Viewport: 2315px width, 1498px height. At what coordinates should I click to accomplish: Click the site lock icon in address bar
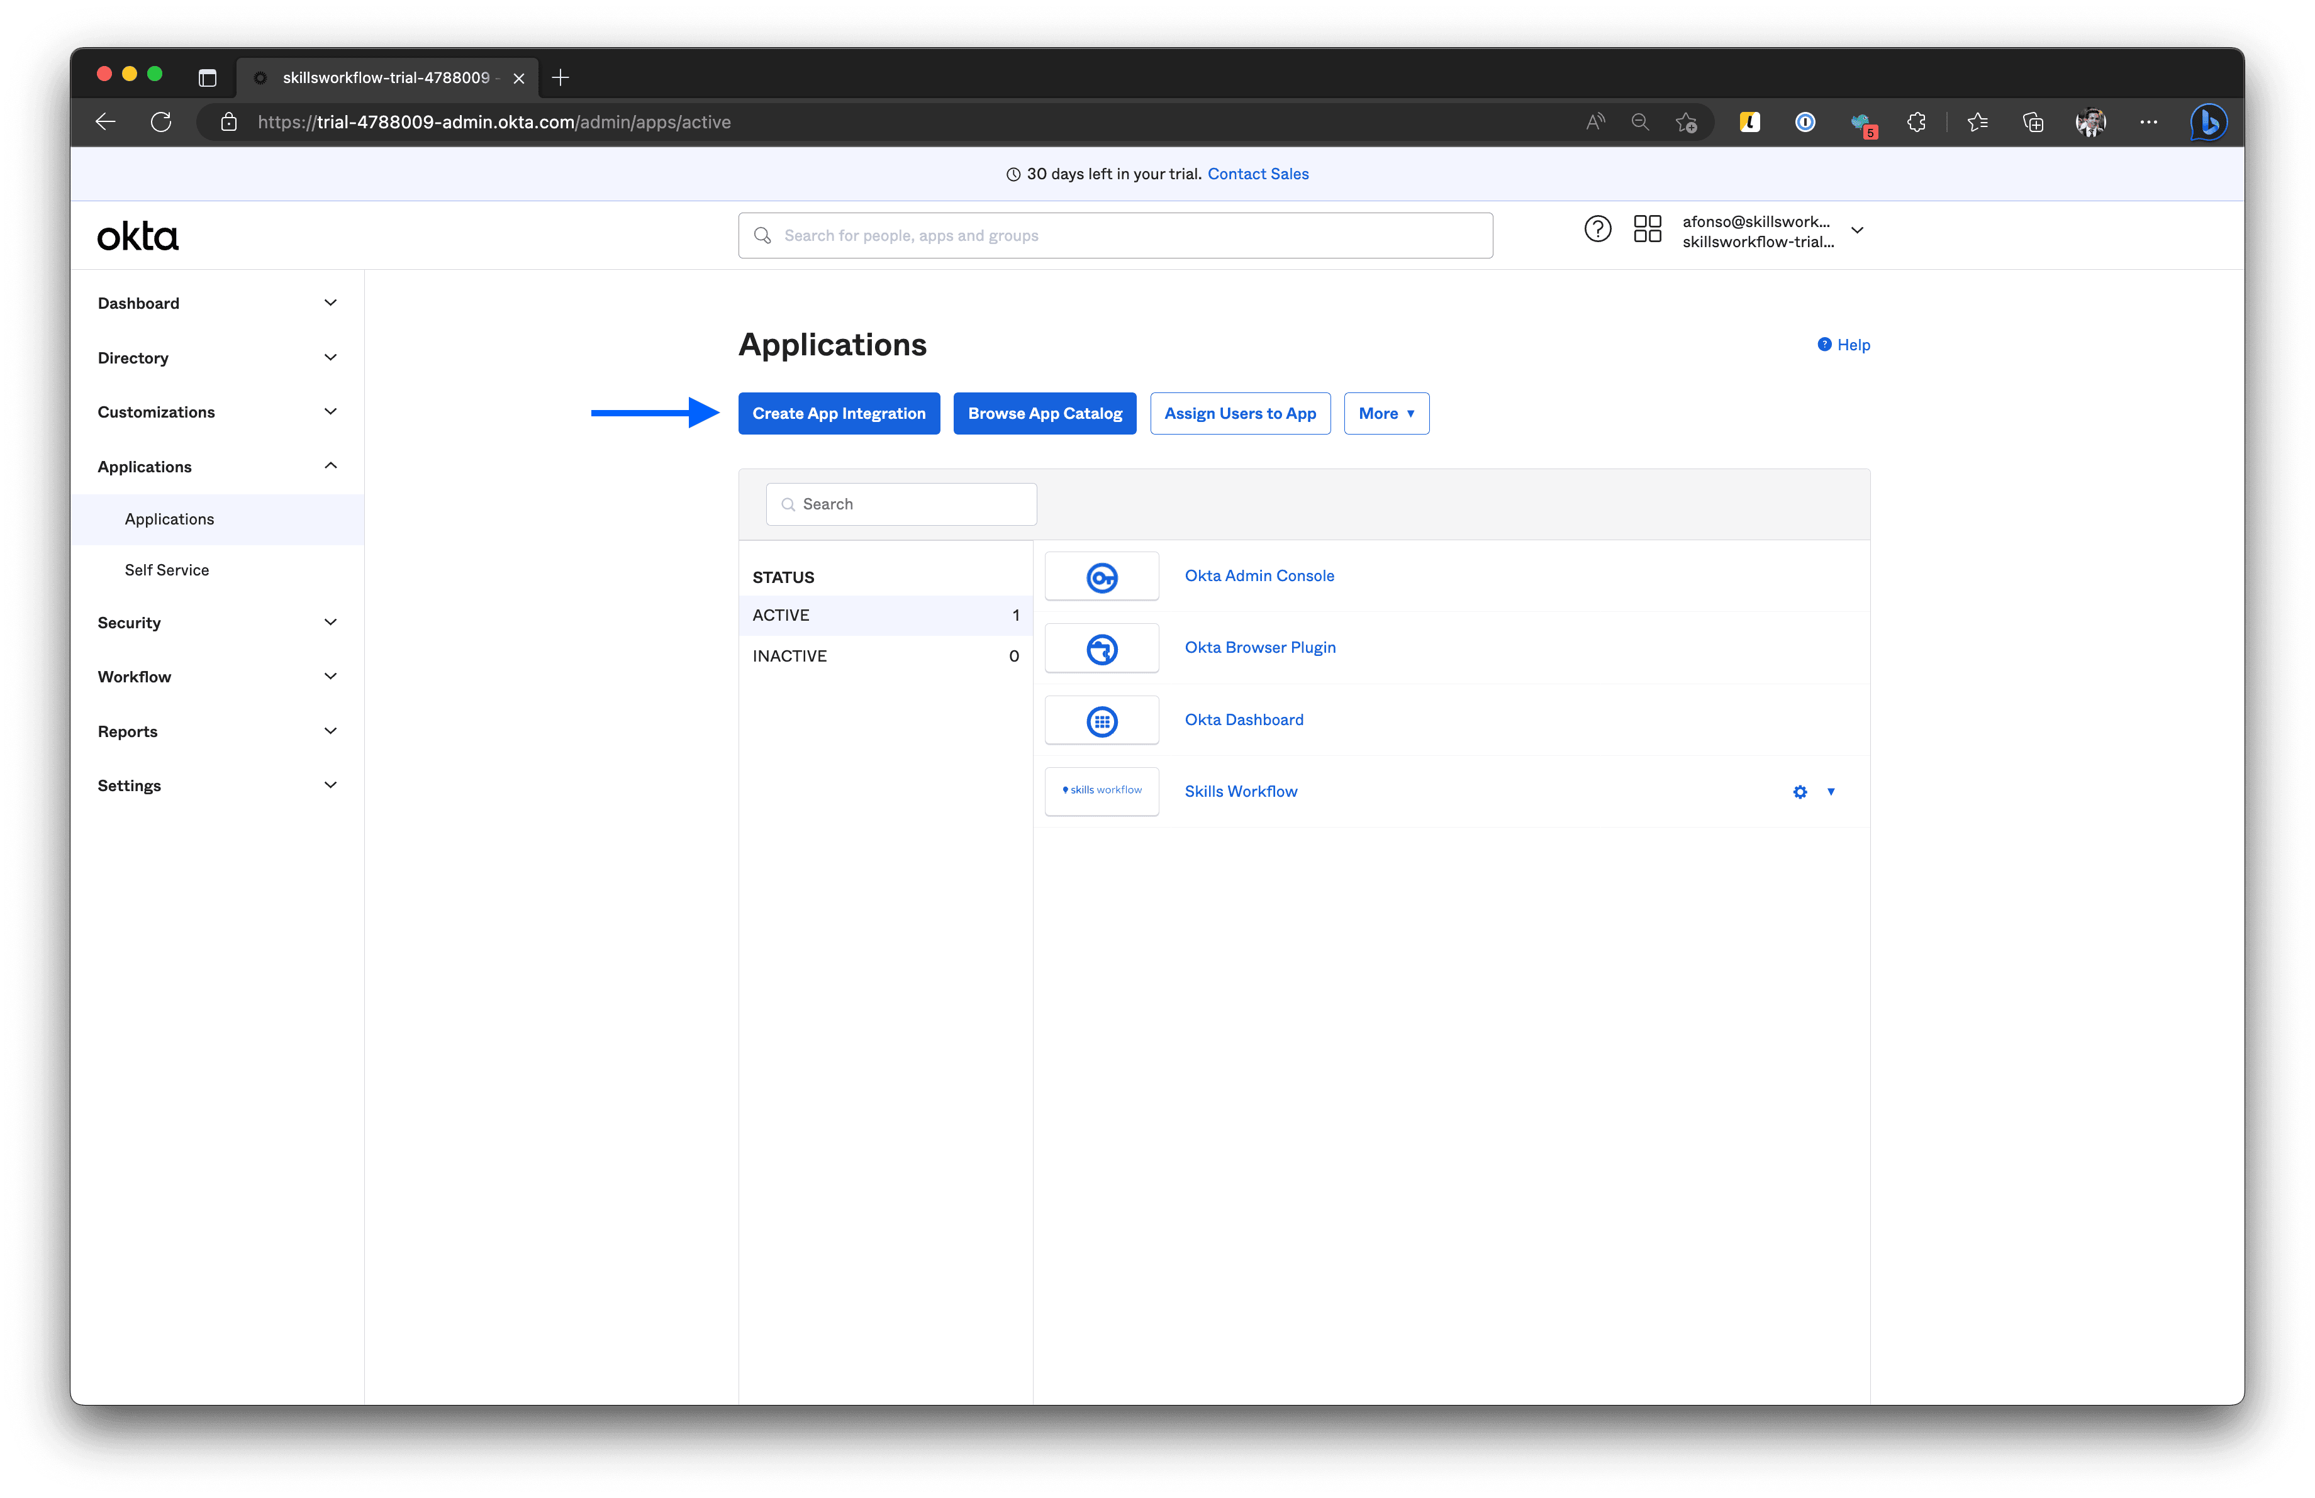coord(228,121)
